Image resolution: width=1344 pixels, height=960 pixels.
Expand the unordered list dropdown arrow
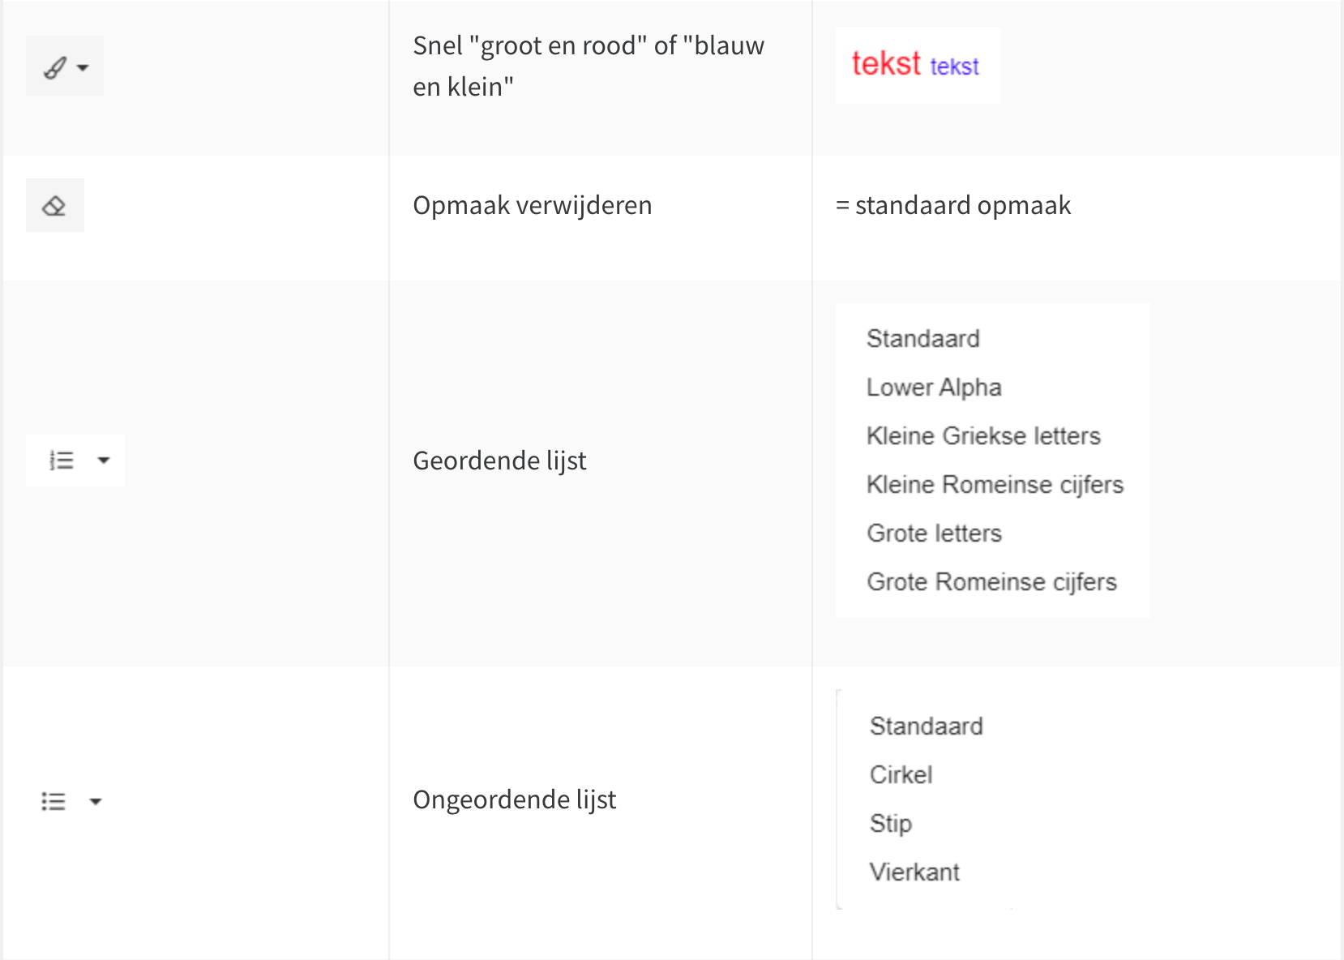96,802
